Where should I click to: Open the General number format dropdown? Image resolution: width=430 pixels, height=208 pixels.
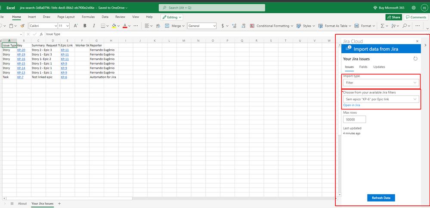pos(202,26)
